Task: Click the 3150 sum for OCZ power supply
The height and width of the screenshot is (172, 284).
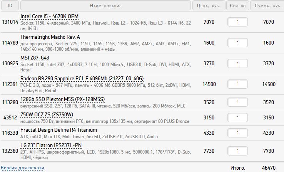Action: tap(269, 117)
